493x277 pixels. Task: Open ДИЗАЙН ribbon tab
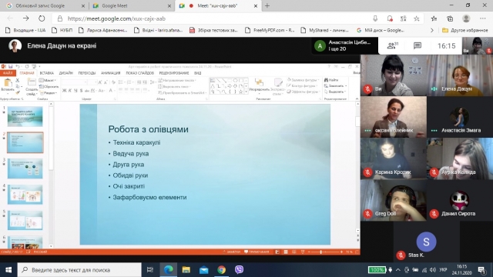pos(65,73)
